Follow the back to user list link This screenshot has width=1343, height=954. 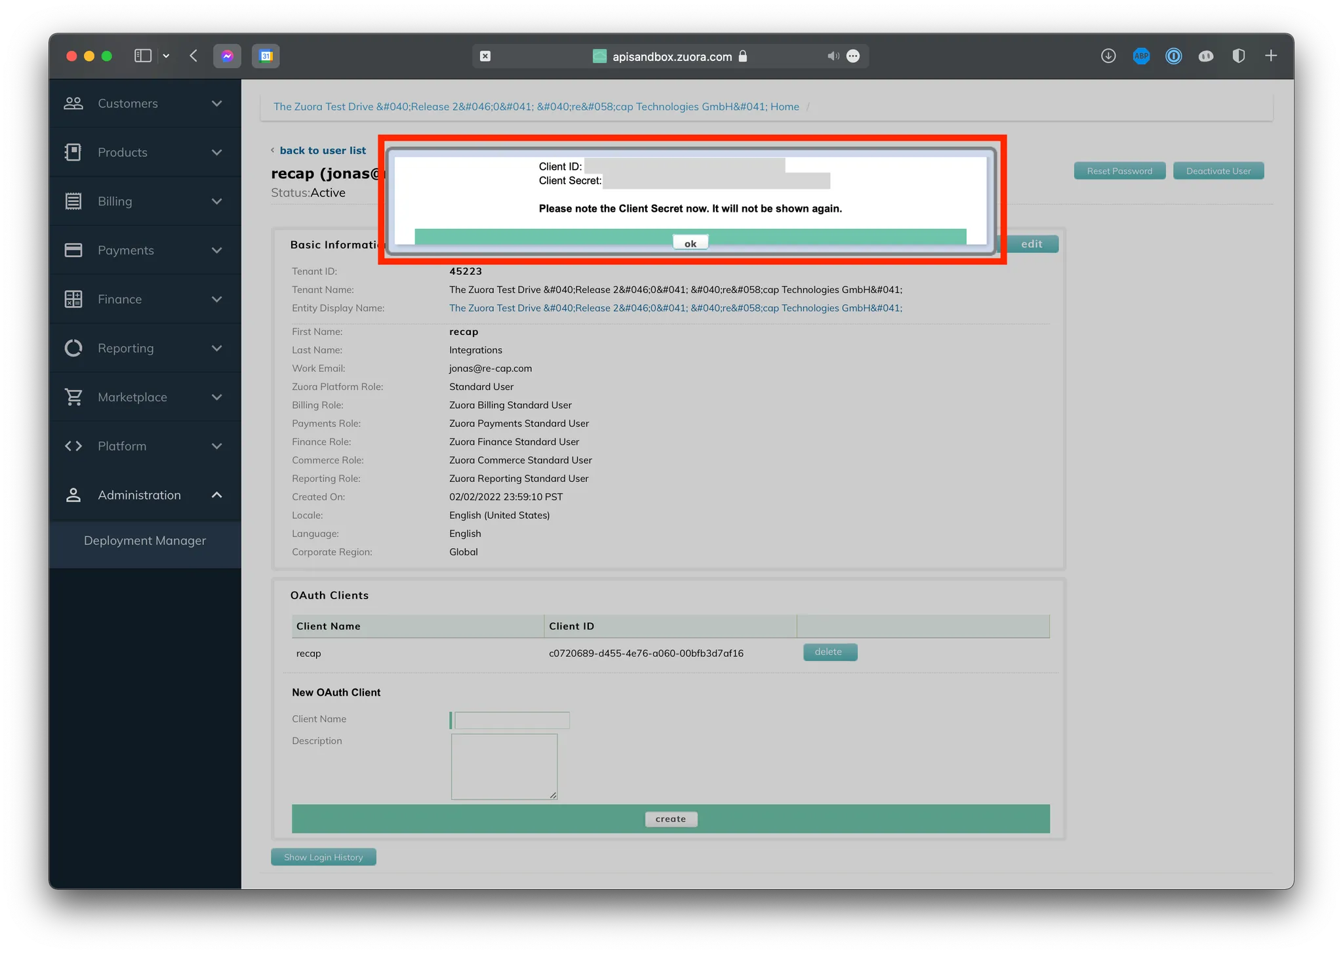pyautogui.click(x=323, y=150)
